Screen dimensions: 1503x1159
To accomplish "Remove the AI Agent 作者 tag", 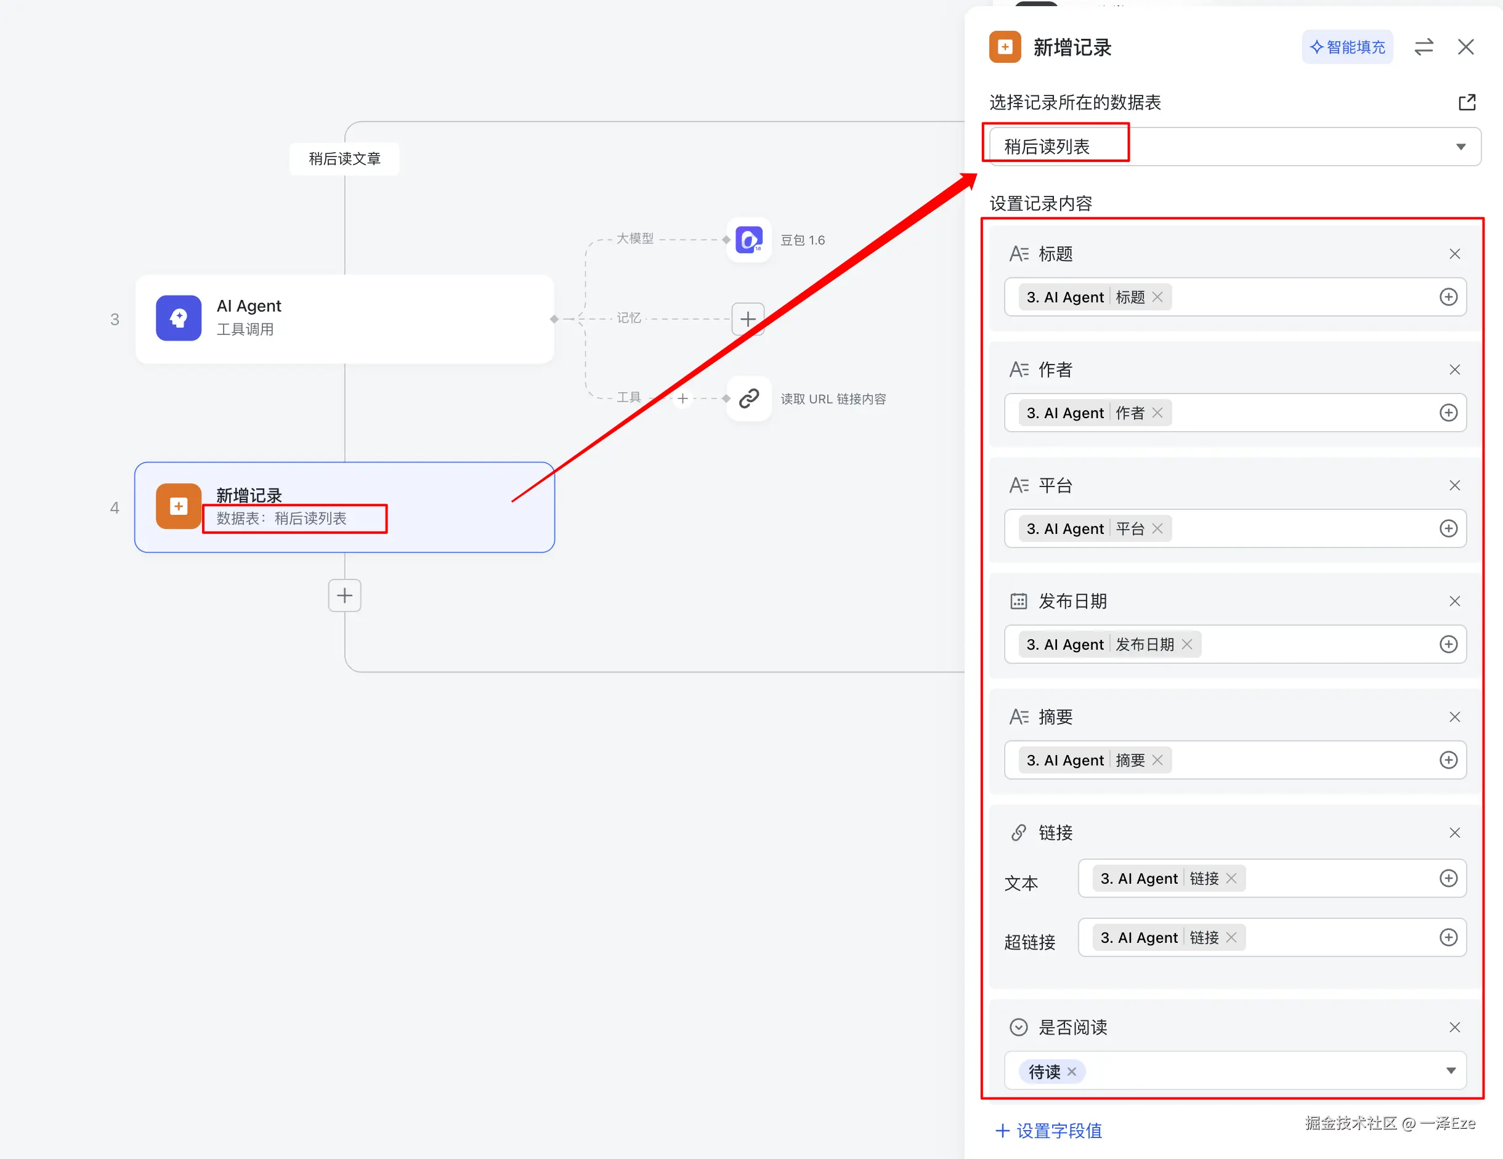I will (x=1157, y=413).
